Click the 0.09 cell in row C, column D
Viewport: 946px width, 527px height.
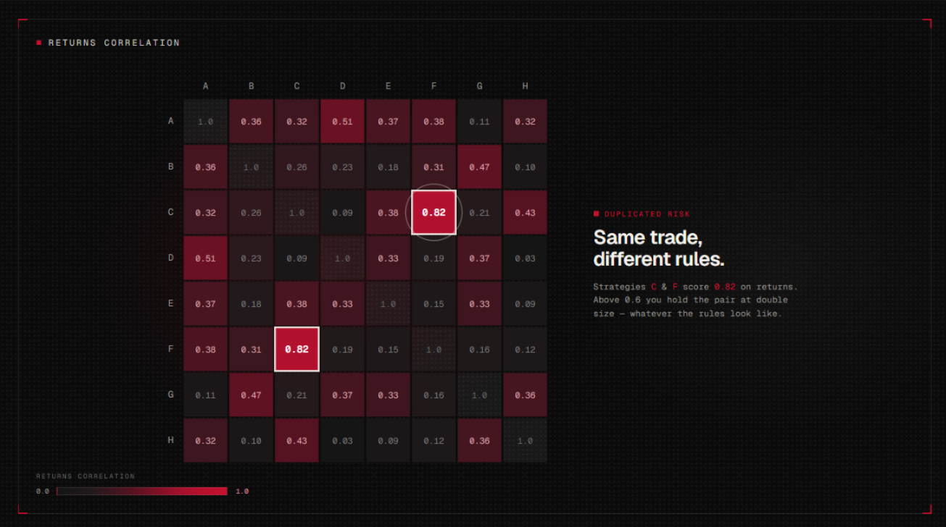click(342, 212)
